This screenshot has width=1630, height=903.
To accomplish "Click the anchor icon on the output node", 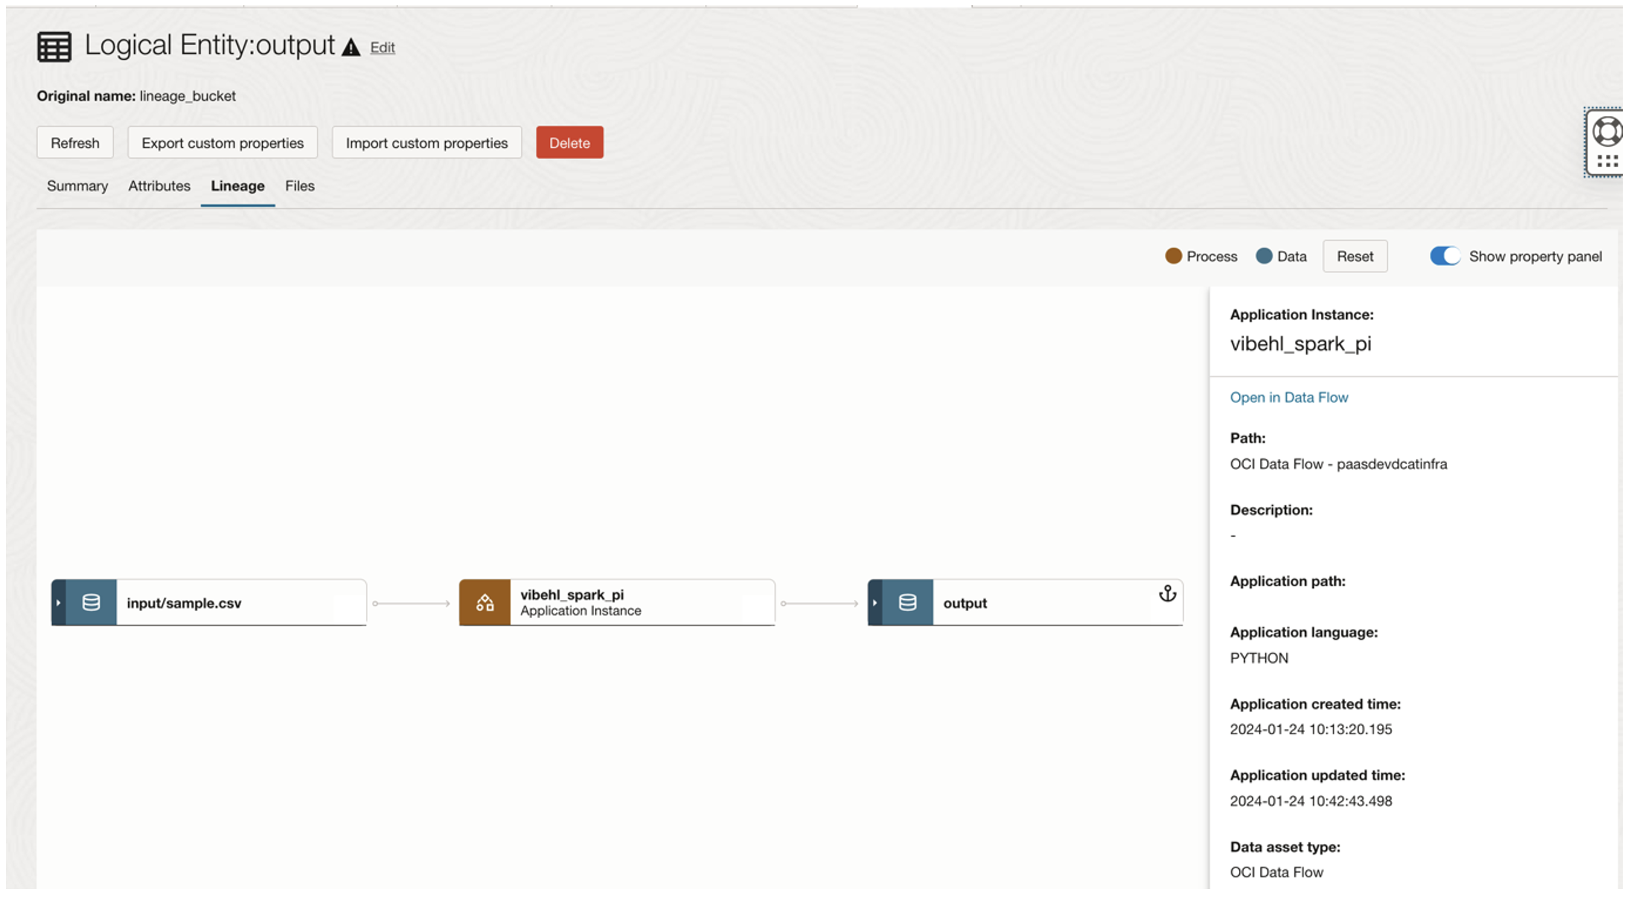I will pos(1168,595).
